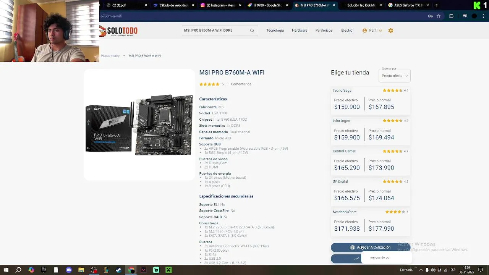Open Chrome extensions puzzle icon
This screenshot has height=275, width=489.
[451, 16]
